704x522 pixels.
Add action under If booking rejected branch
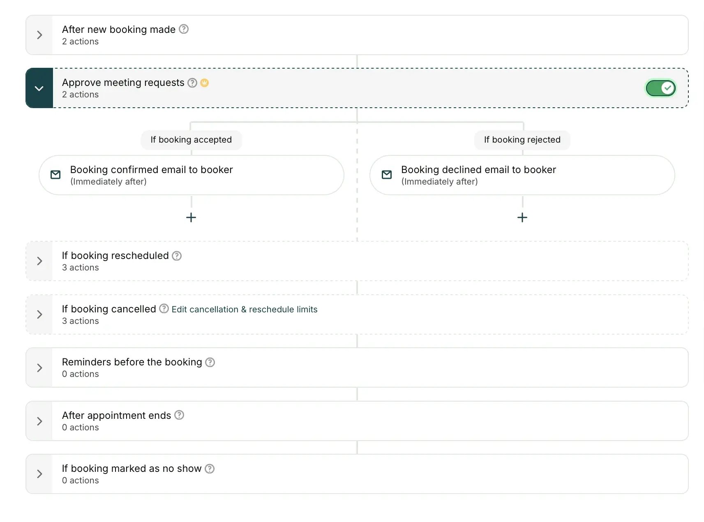[522, 217]
